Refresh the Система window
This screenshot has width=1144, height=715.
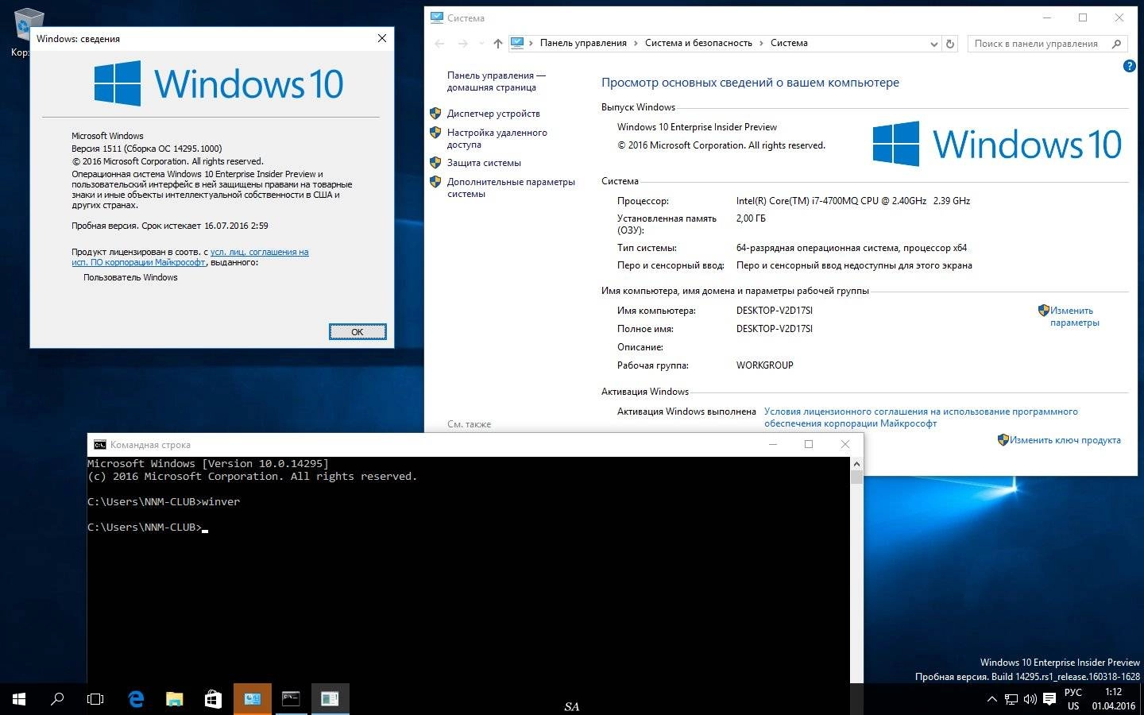coord(949,44)
